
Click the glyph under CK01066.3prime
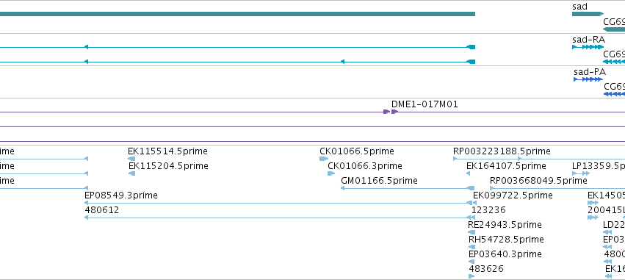(331, 173)
